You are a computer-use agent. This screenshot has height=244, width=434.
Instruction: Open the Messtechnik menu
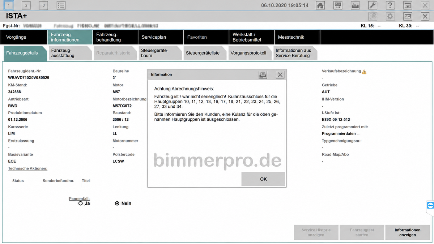point(297,37)
